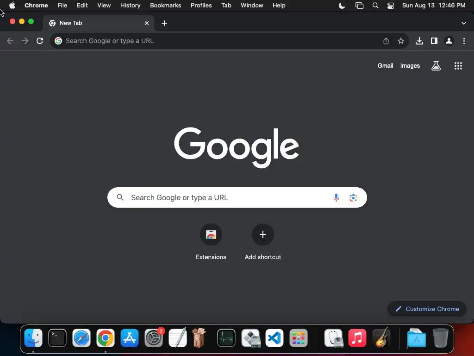The height and width of the screenshot is (356, 474).
Task: Close the New Tab tab
Action: [147, 23]
